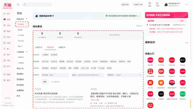Open the pink 天天特卖 年货节 banner
194x109 pixels.
166,15
